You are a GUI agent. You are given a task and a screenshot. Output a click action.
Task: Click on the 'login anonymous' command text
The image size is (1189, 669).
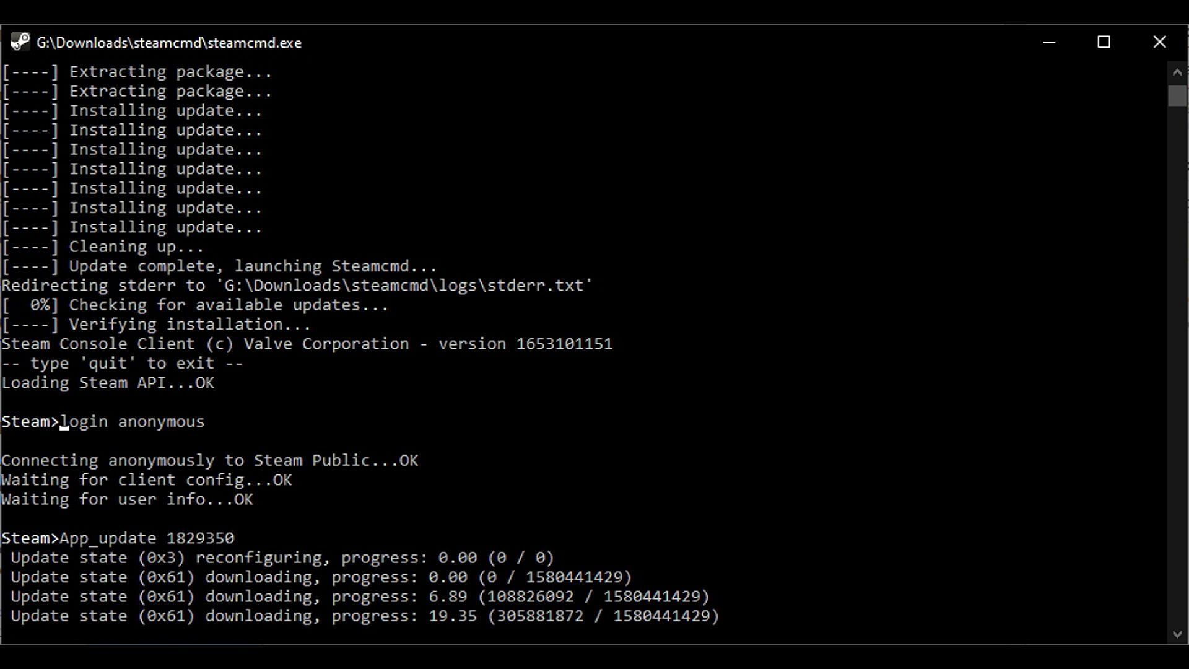click(133, 421)
